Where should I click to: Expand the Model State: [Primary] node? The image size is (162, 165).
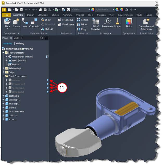[7, 56]
